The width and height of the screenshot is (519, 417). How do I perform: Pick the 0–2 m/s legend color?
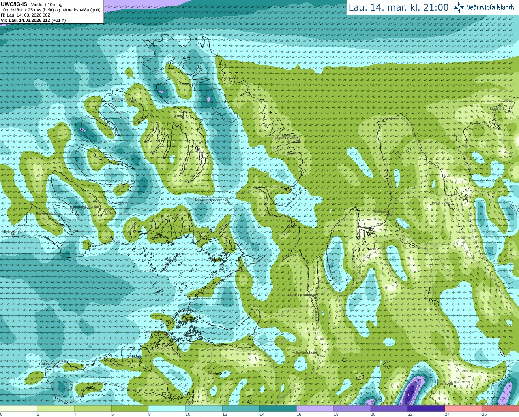coord(19,408)
